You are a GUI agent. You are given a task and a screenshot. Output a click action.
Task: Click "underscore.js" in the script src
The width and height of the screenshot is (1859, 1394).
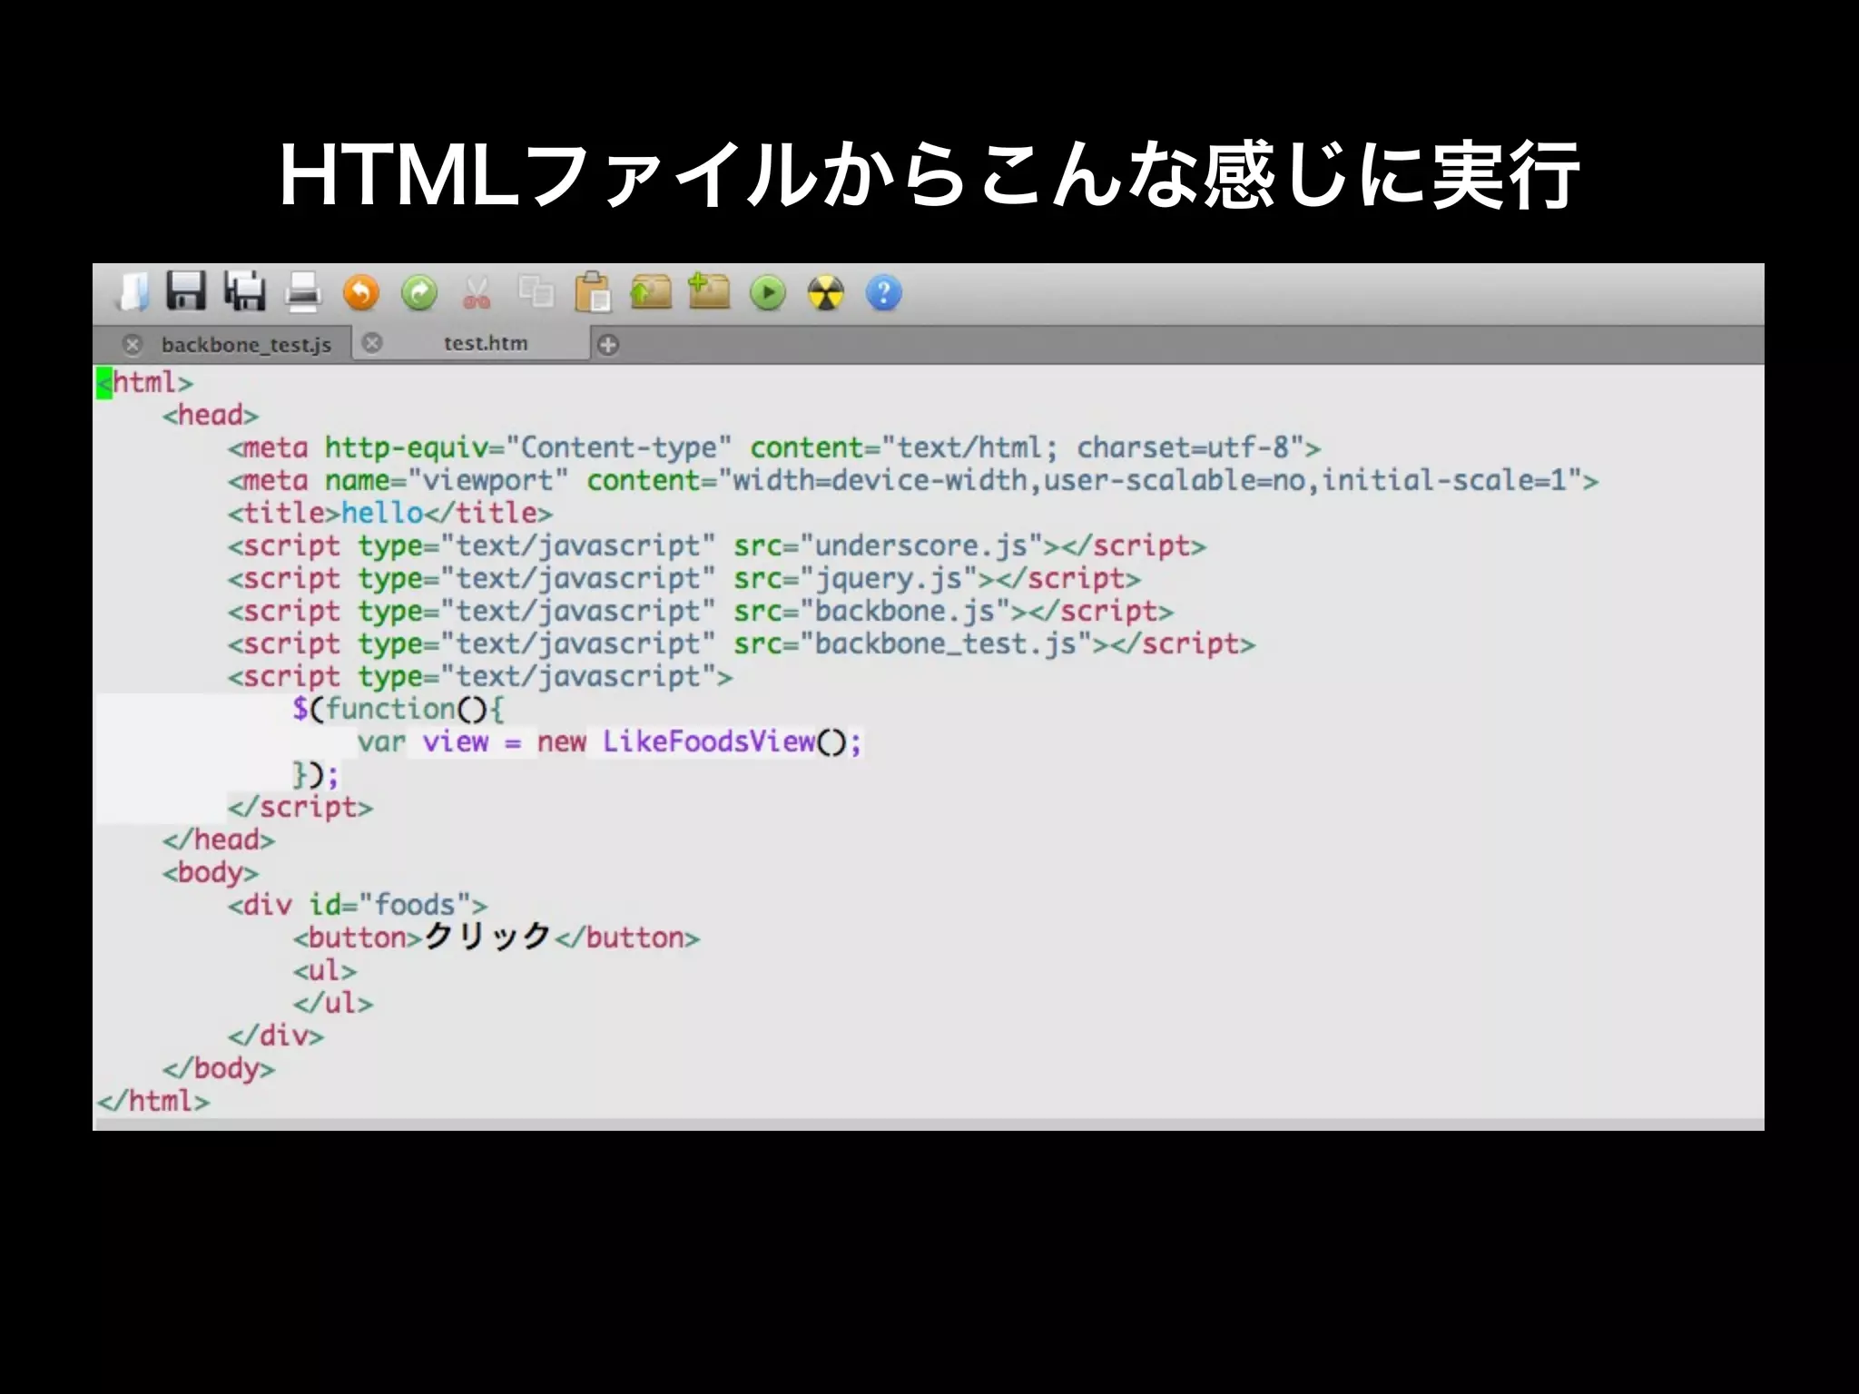pos(921,545)
